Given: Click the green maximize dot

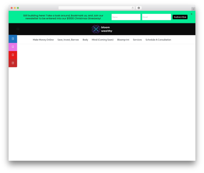Looking at the screenshot, I should tap(18, 8).
